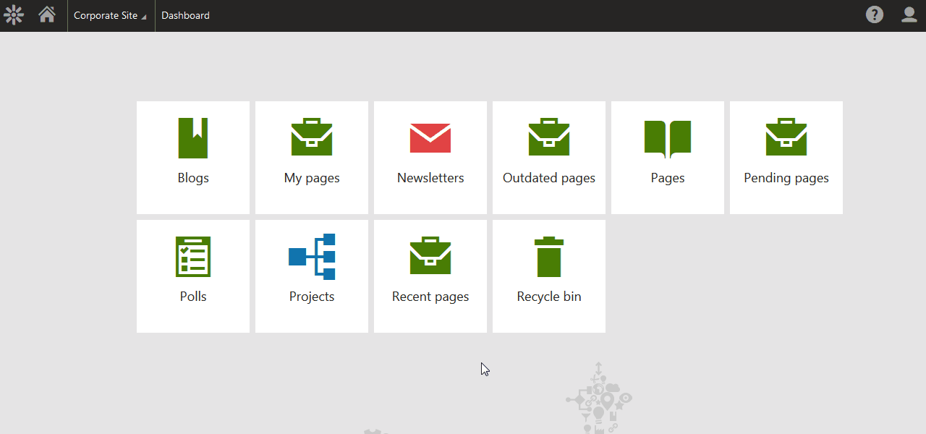Open the Projects tile label
The height and width of the screenshot is (434, 926).
click(312, 297)
